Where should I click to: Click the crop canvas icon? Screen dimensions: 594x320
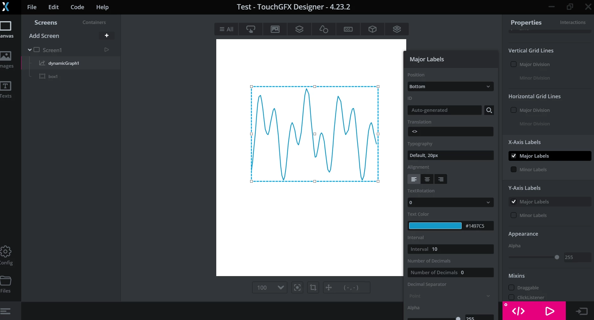click(x=313, y=287)
